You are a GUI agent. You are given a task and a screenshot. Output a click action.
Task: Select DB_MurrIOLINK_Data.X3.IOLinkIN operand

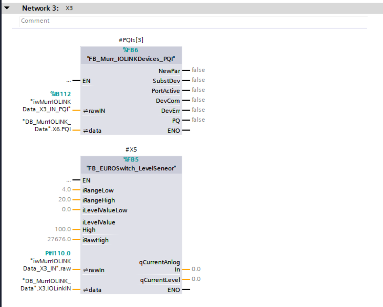coord(46,285)
